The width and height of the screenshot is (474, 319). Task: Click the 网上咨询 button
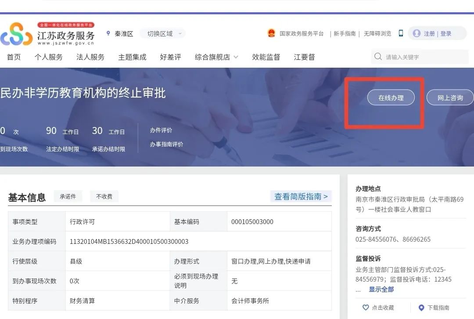point(450,98)
